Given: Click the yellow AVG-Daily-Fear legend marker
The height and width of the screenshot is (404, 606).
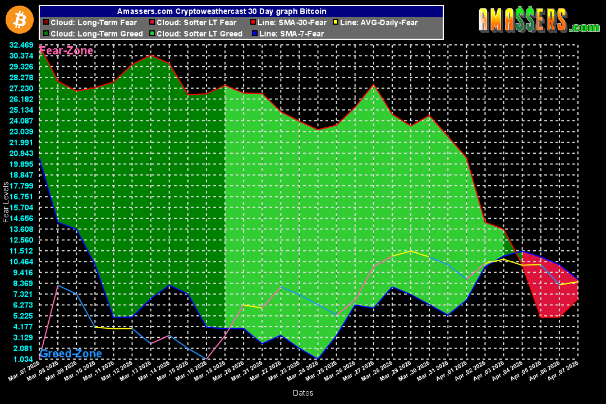Looking at the screenshot, I should pyautogui.click(x=335, y=23).
